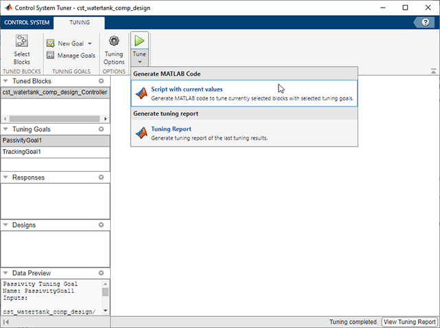Toggle Tuning Goals panel circle button

click(101, 129)
